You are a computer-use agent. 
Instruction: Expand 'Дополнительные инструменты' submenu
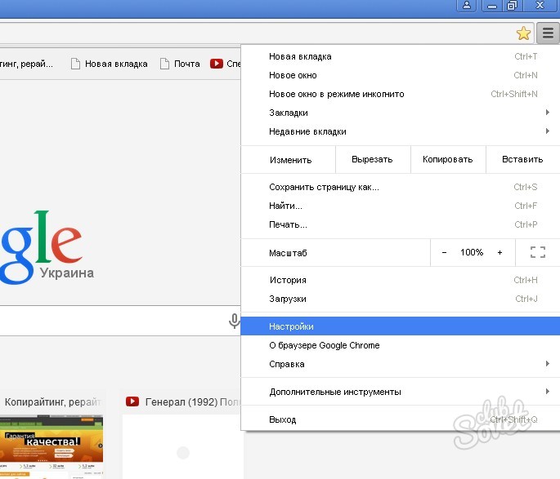click(x=401, y=392)
